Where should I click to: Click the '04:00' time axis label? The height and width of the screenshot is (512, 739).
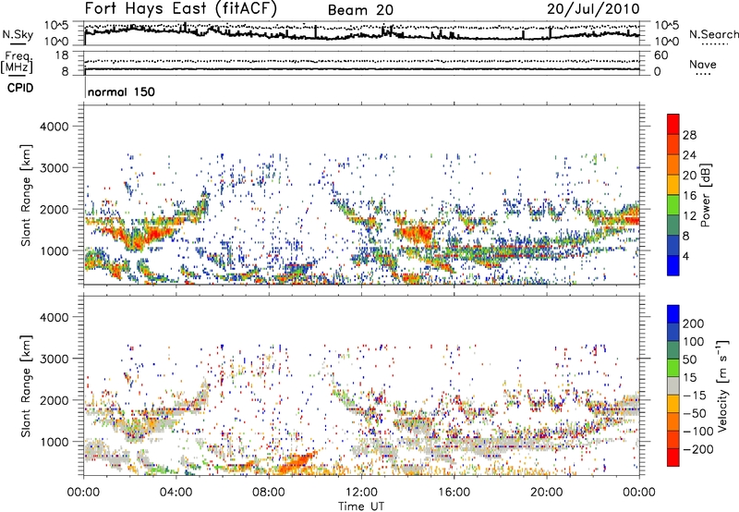click(x=176, y=493)
